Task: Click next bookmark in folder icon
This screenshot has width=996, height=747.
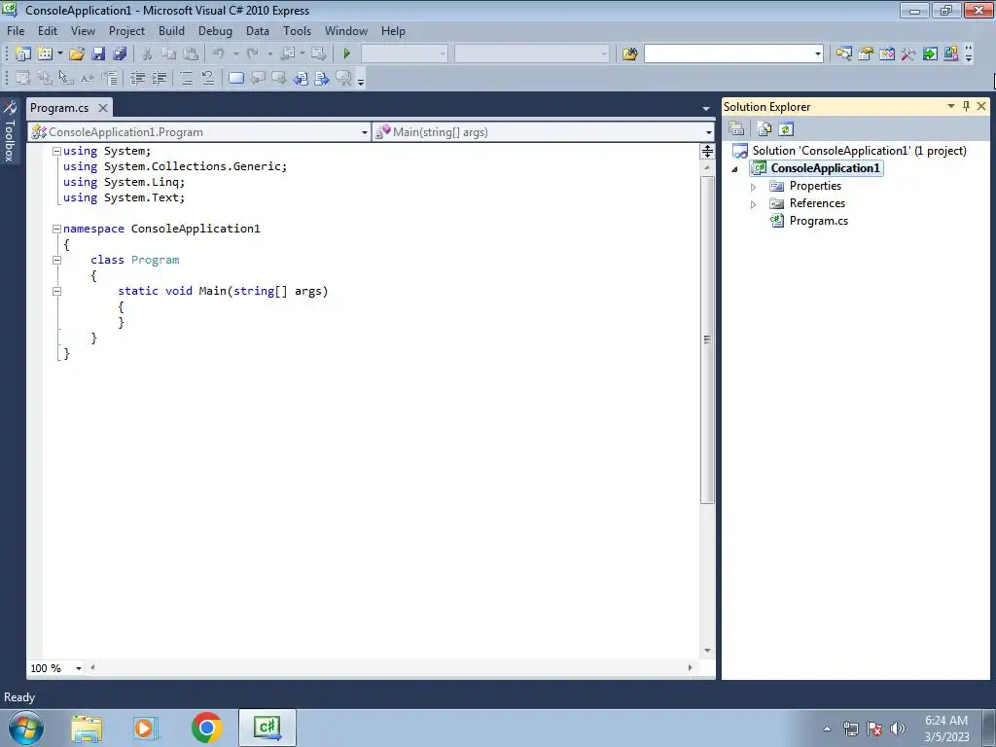Action: 322,78
